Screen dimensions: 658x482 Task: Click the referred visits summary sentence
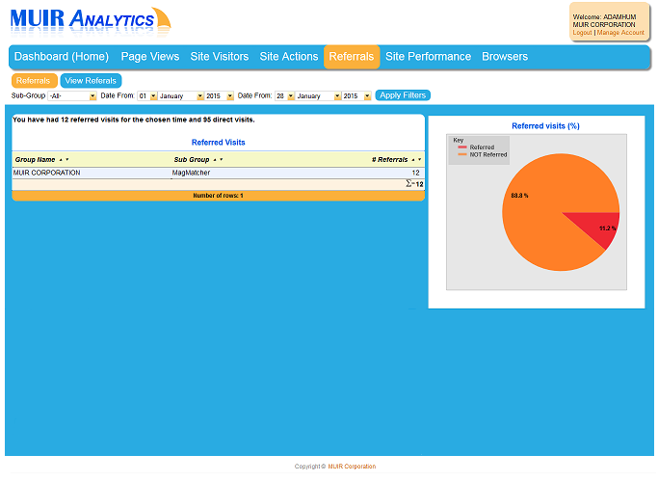click(x=134, y=120)
